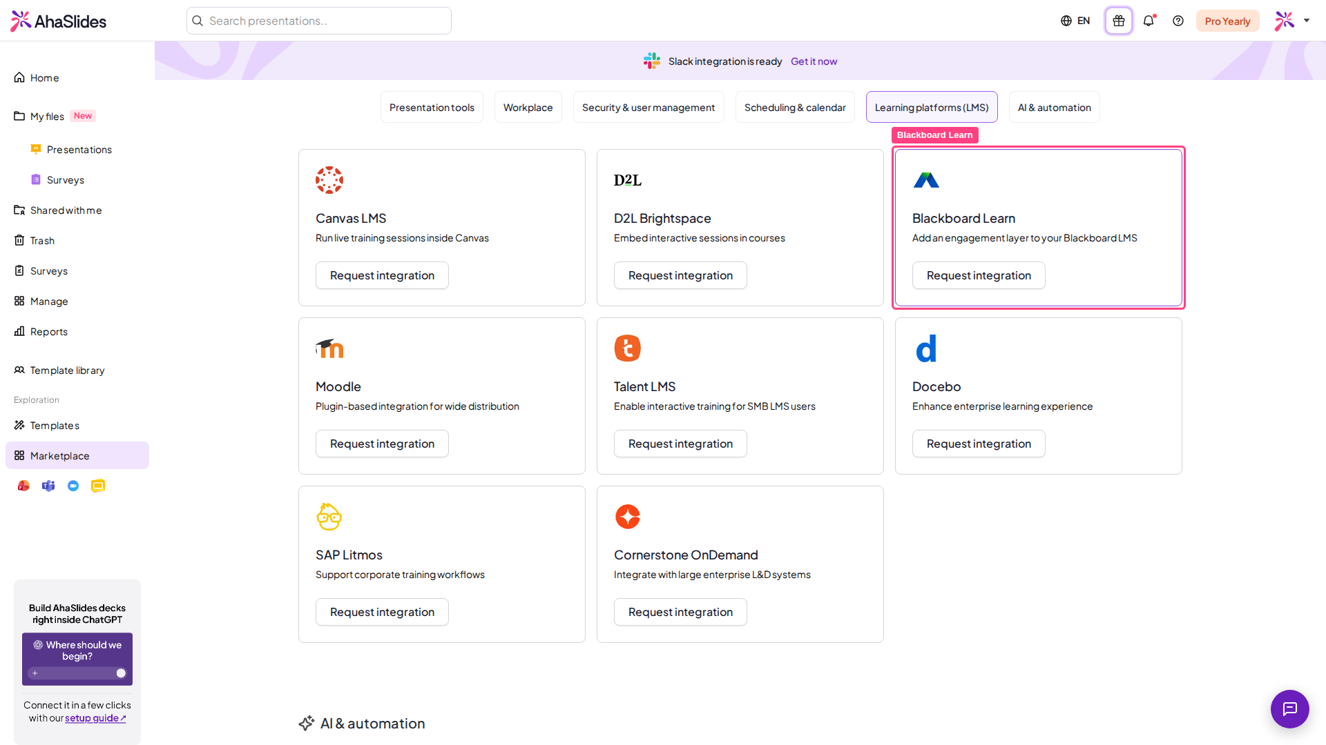1326x745 pixels.
Task: Request integration for D2L Brightspace
Action: click(x=680, y=275)
